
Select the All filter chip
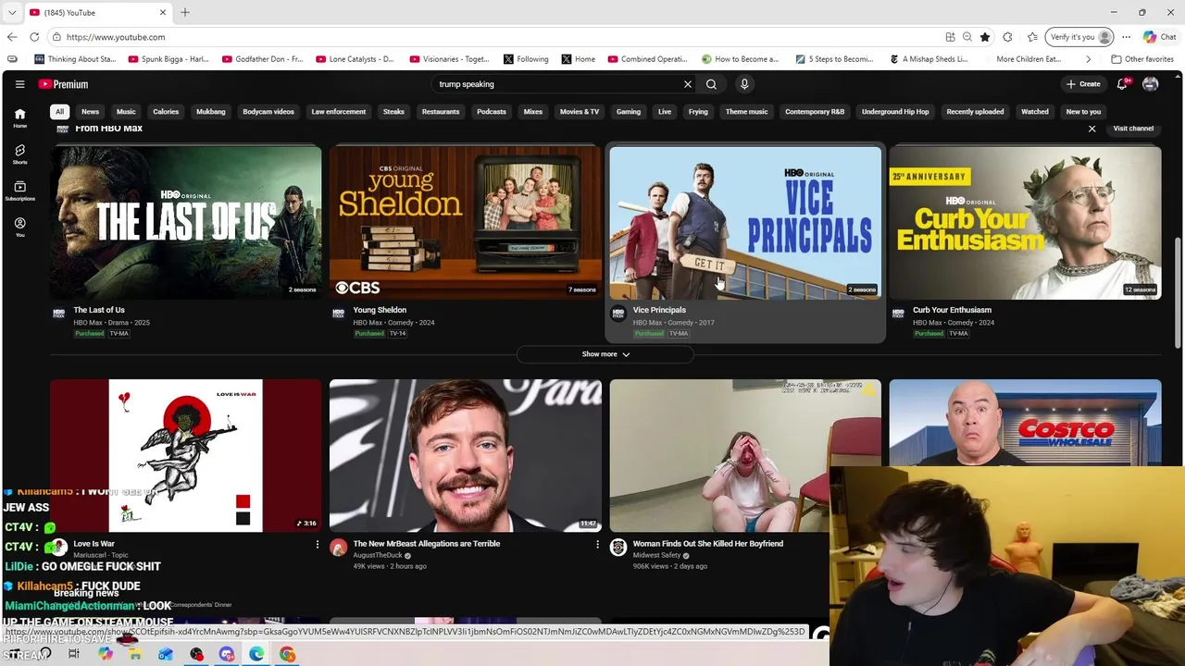(59, 112)
